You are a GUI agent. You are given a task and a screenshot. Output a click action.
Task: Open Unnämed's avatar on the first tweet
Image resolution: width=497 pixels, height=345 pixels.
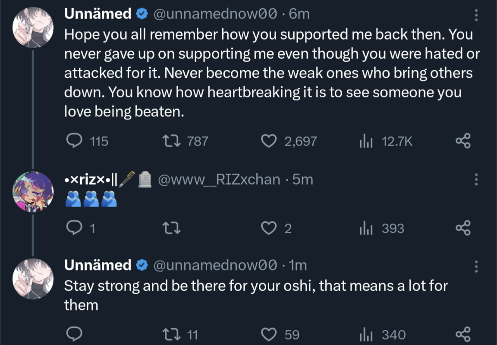pos(33,26)
